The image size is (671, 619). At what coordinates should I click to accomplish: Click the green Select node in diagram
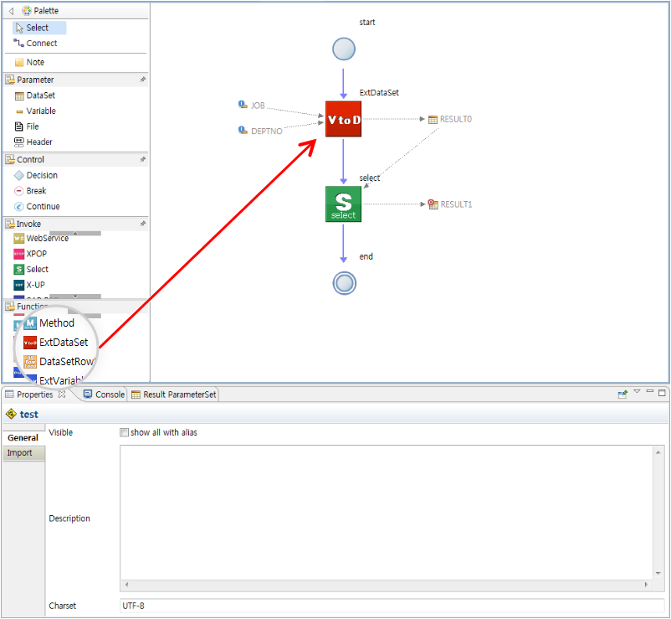(x=343, y=204)
